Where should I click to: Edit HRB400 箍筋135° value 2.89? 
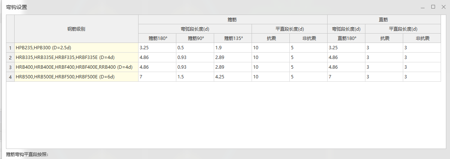[x=233, y=67]
